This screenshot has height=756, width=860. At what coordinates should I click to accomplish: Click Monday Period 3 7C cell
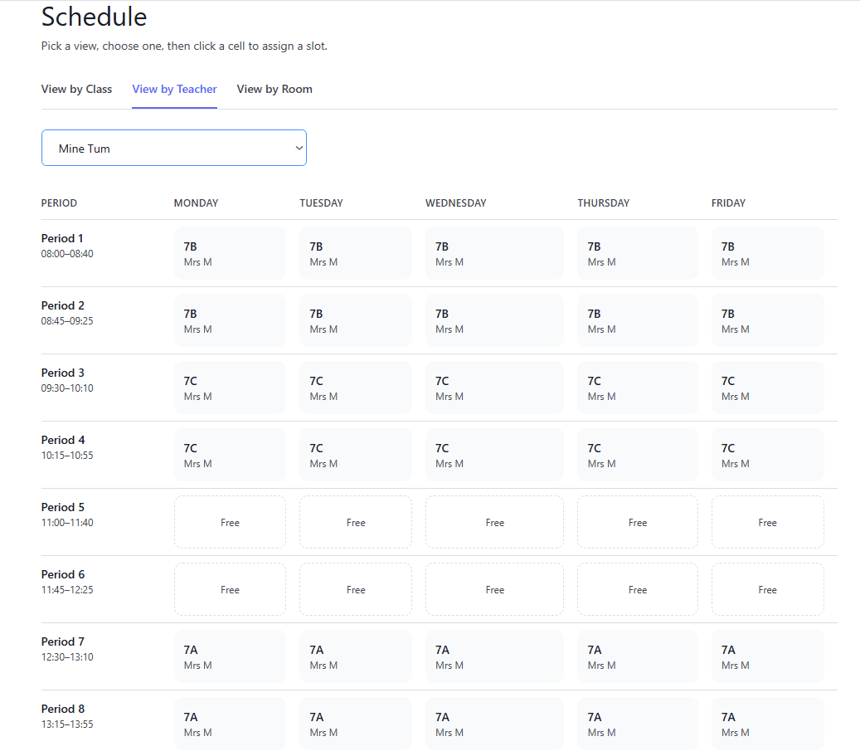pos(230,388)
